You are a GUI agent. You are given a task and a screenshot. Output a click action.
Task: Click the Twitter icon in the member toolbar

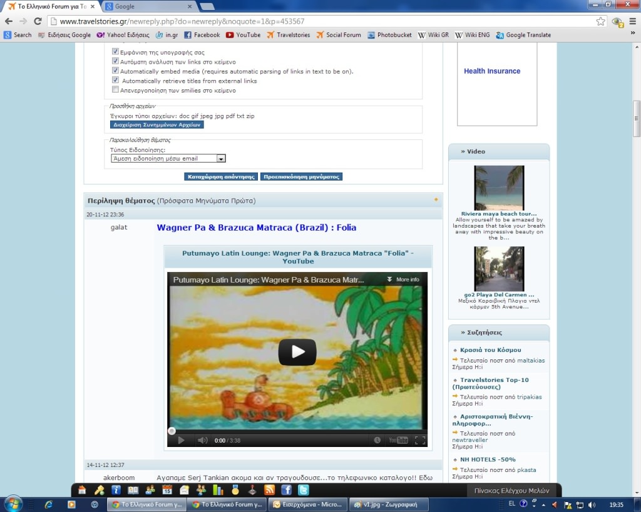click(304, 490)
